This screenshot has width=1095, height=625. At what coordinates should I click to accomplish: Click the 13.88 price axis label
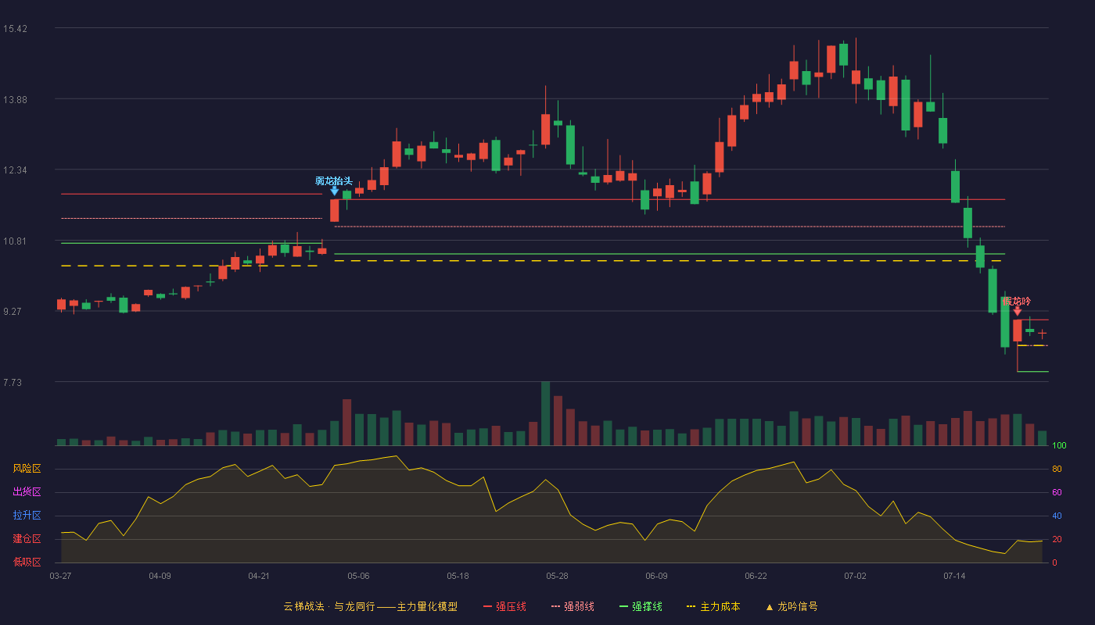[15, 99]
